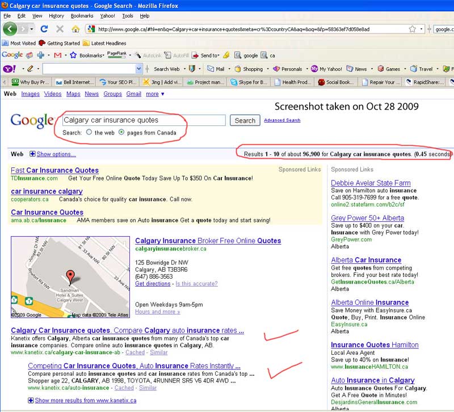Expand 'Show options...' plus button
The width and height of the screenshot is (454, 412).
click(x=32, y=154)
